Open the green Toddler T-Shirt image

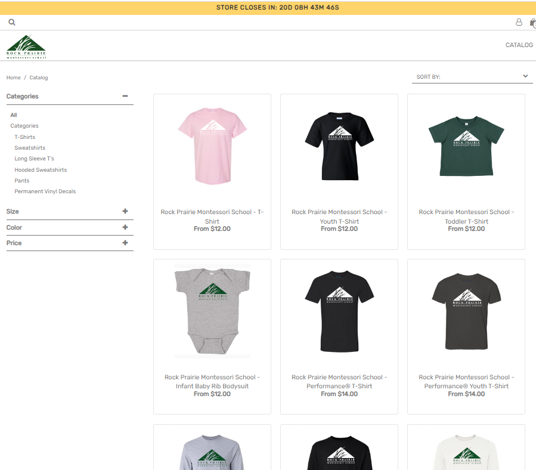pyautogui.click(x=466, y=146)
